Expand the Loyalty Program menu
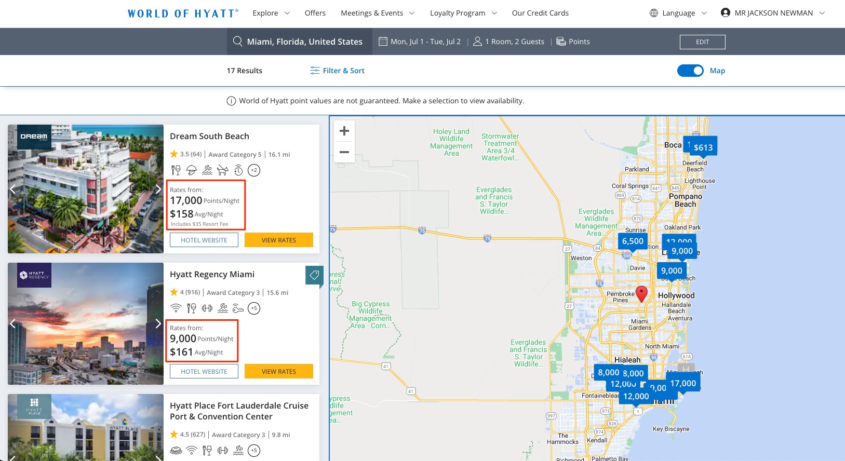The width and height of the screenshot is (845, 461). [463, 13]
